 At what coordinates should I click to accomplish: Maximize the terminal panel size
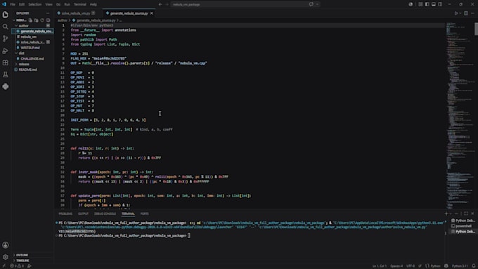[x=466, y=214]
